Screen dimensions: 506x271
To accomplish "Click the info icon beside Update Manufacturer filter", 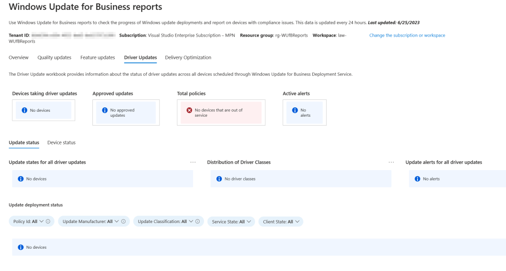I will 123,222.
